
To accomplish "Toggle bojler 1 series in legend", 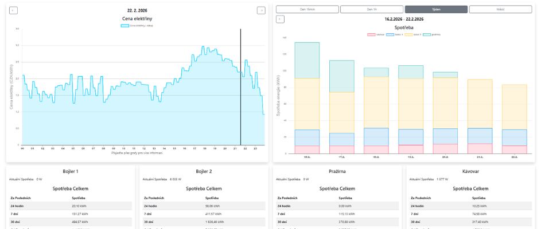I will 395,35.
